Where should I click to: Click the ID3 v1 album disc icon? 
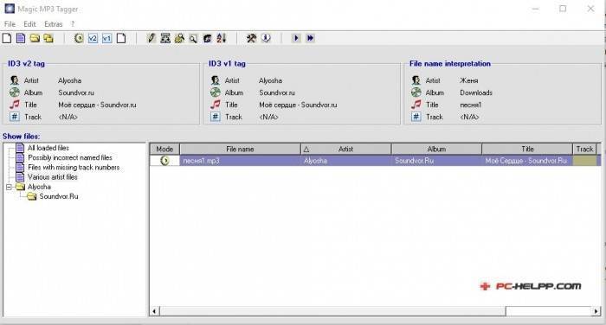216,92
